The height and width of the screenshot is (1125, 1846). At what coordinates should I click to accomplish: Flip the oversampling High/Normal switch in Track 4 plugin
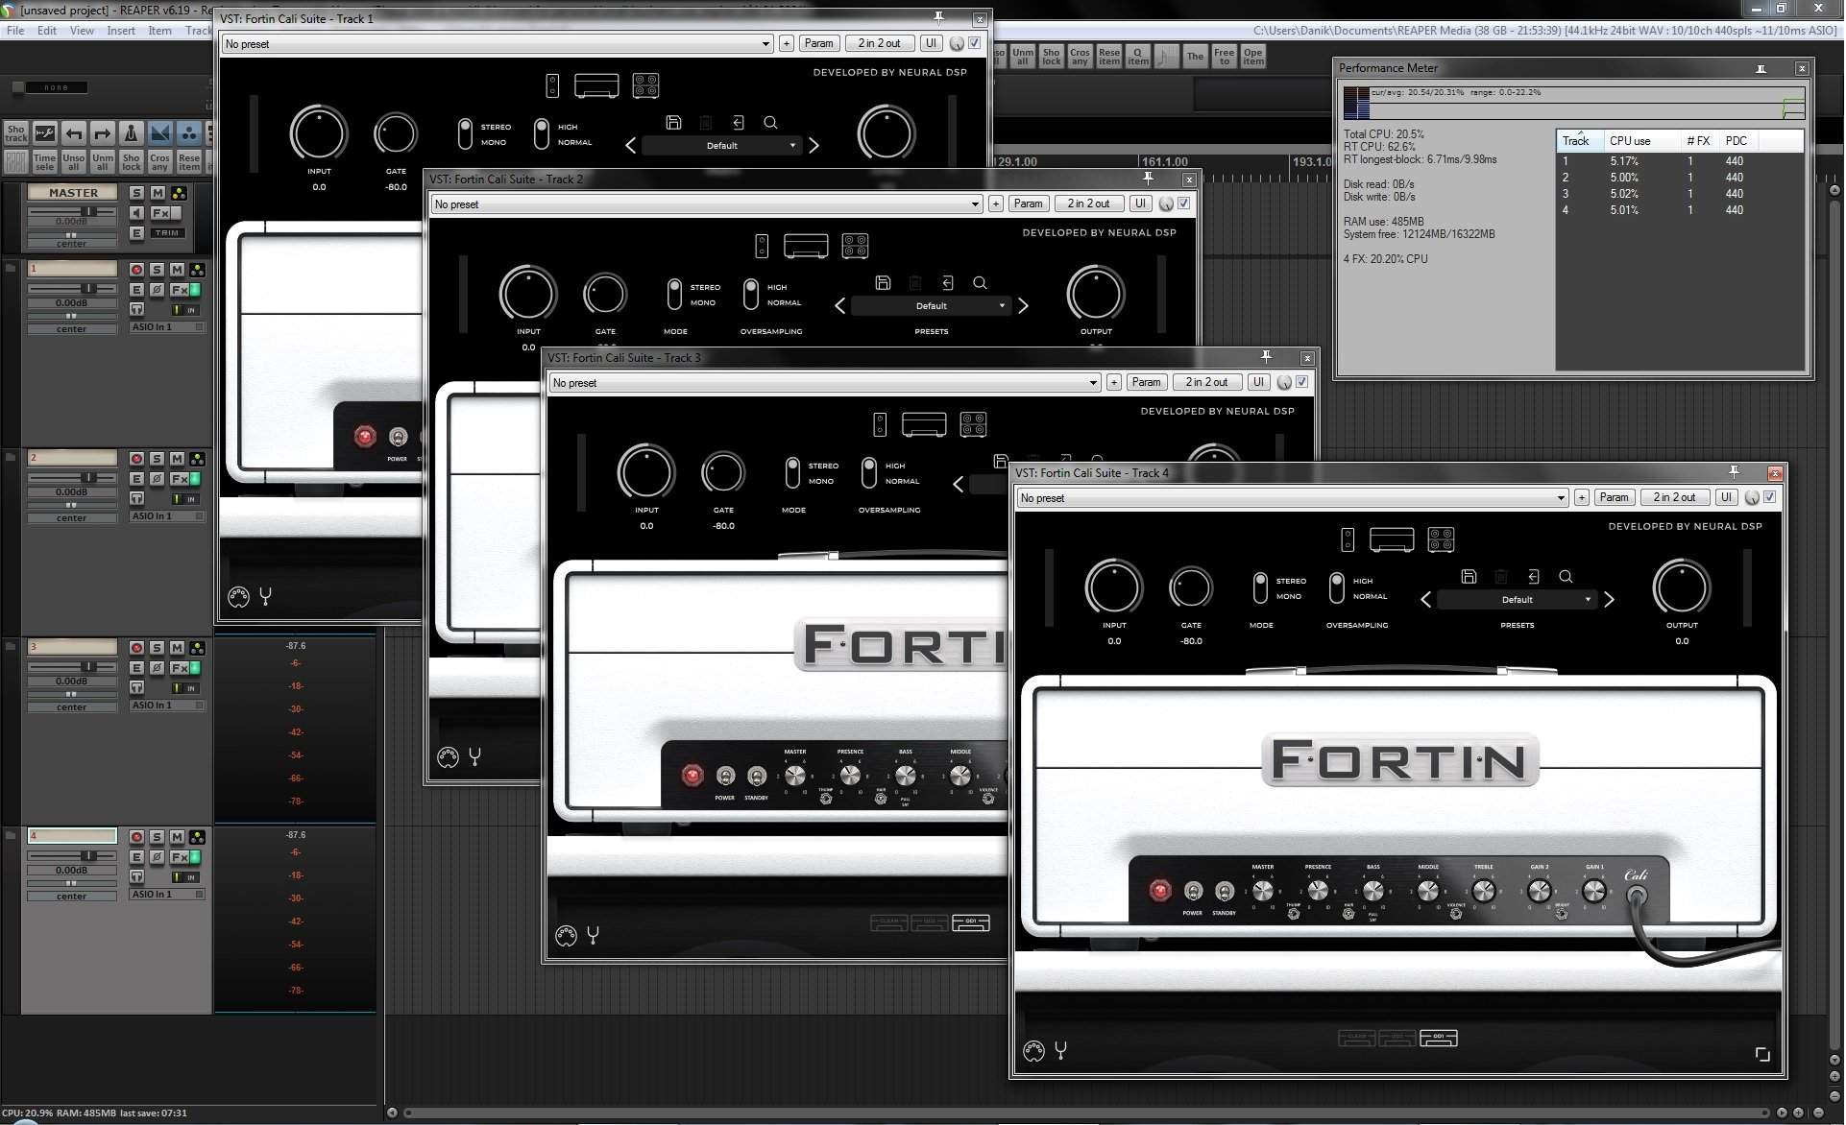tap(1336, 587)
